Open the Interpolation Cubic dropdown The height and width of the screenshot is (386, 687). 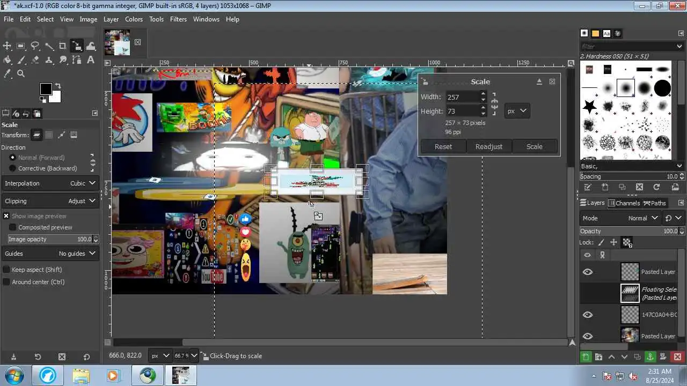[x=50, y=183]
